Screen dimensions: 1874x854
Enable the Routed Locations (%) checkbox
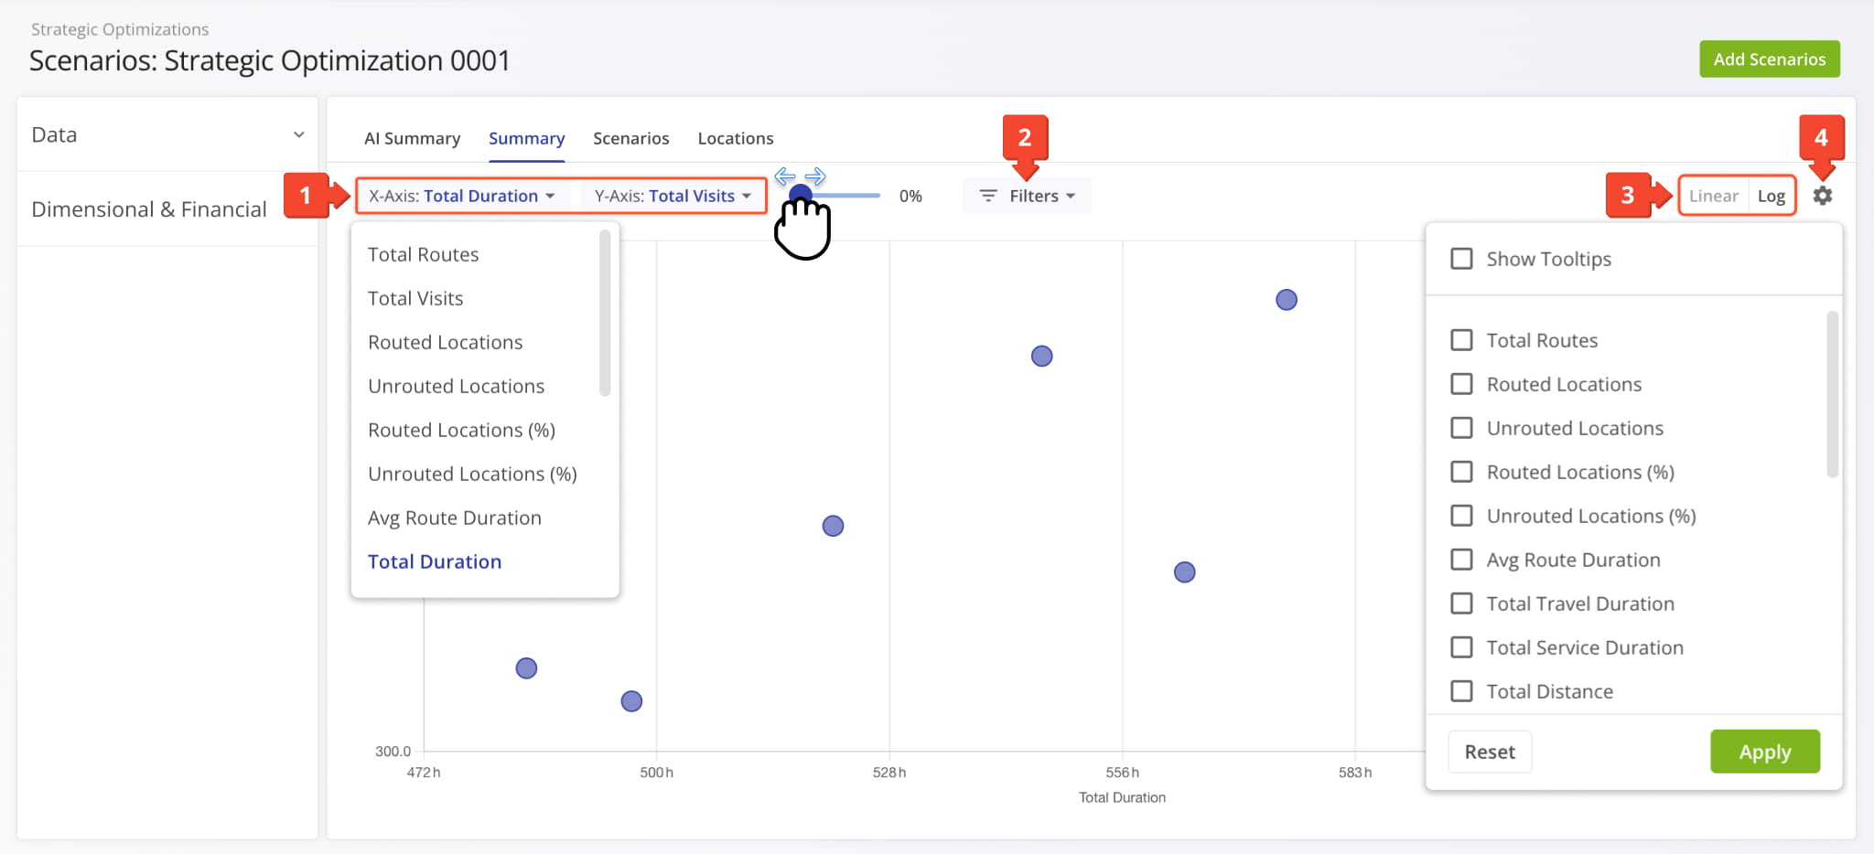point(1461,472)
